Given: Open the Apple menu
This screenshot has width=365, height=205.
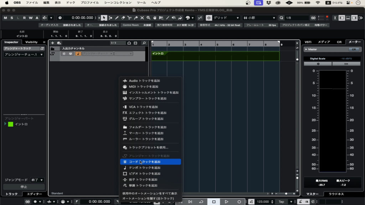Looking at the screenshot, I should (x=7, y=3).
